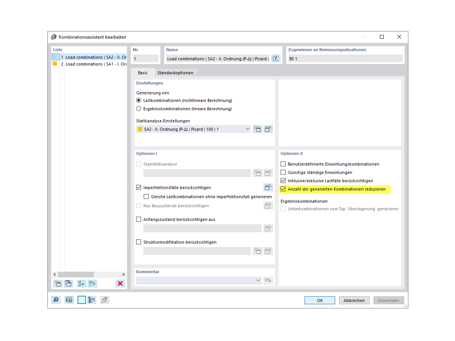
Task: Delete the selected list entry
Action: 120,283
